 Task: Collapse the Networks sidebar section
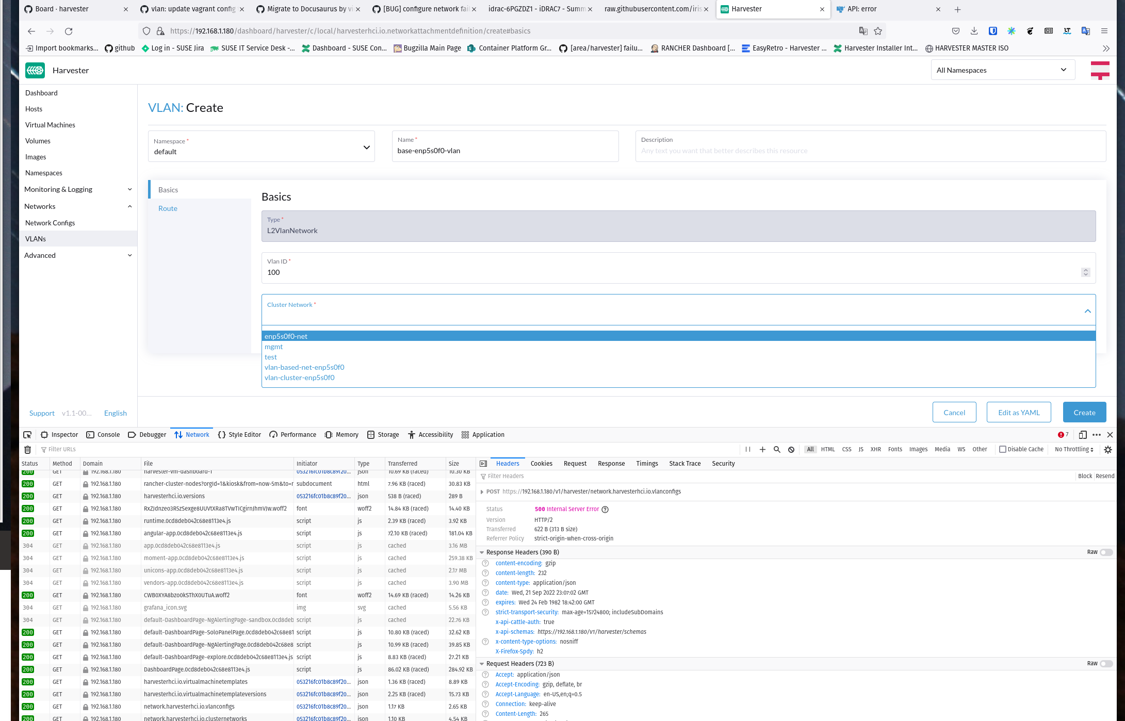point(129,206)
